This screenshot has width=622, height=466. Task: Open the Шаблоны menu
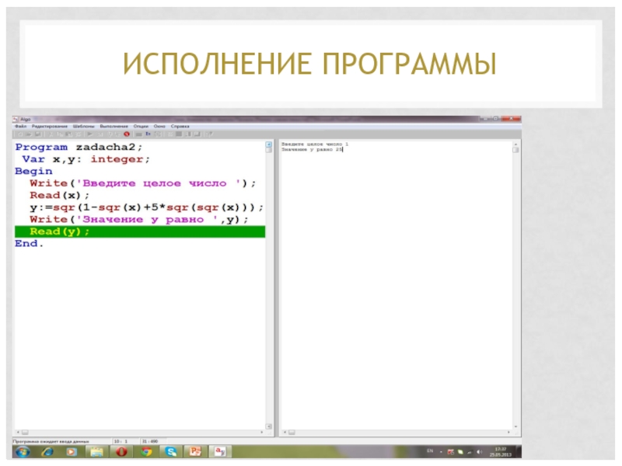point(84,127)
